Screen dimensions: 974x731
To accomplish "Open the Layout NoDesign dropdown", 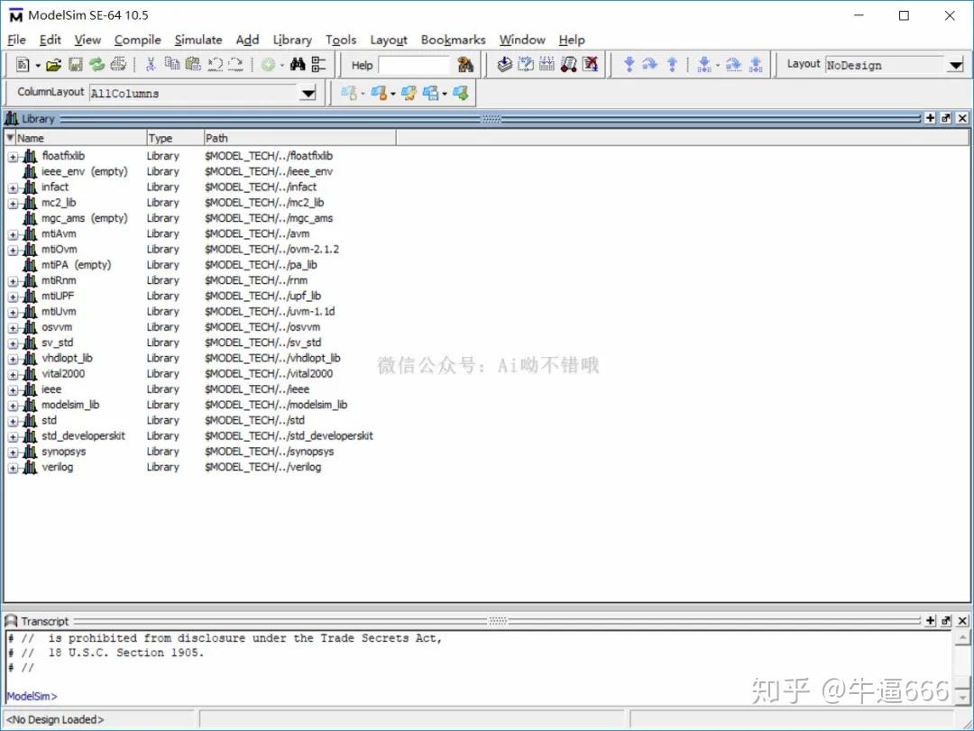I will click(x=955, y=65).
